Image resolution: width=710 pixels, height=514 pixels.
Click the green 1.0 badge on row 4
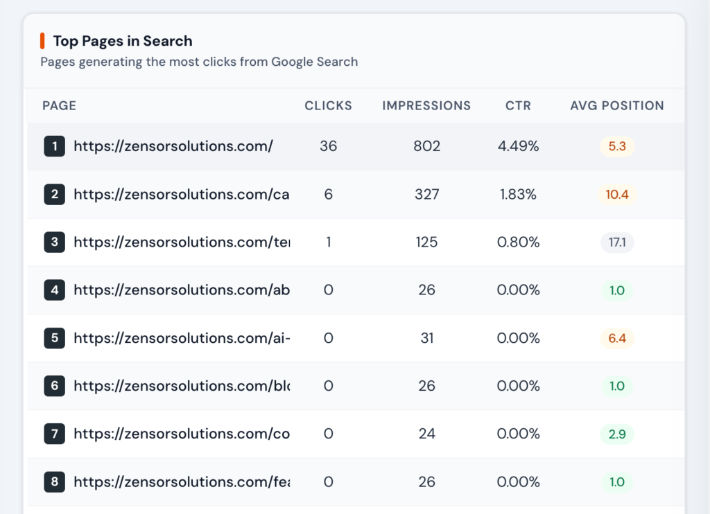(616, 290)
